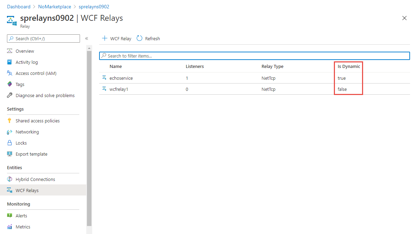This screenshot has height=234, width=417.
Task: Click the Export template icon
Action: click(10, 154)
